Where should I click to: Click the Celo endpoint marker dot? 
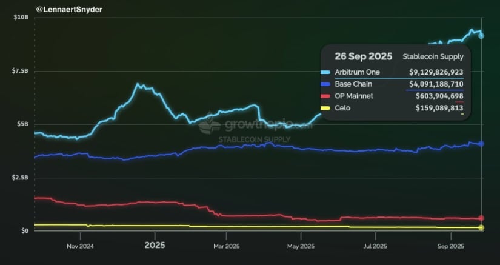481,227
